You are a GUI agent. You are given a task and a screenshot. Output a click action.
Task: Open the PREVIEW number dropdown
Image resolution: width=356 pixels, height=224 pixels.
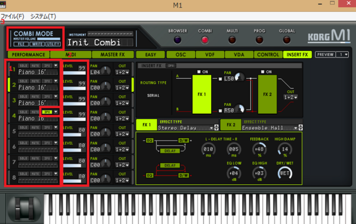[342, 55]
